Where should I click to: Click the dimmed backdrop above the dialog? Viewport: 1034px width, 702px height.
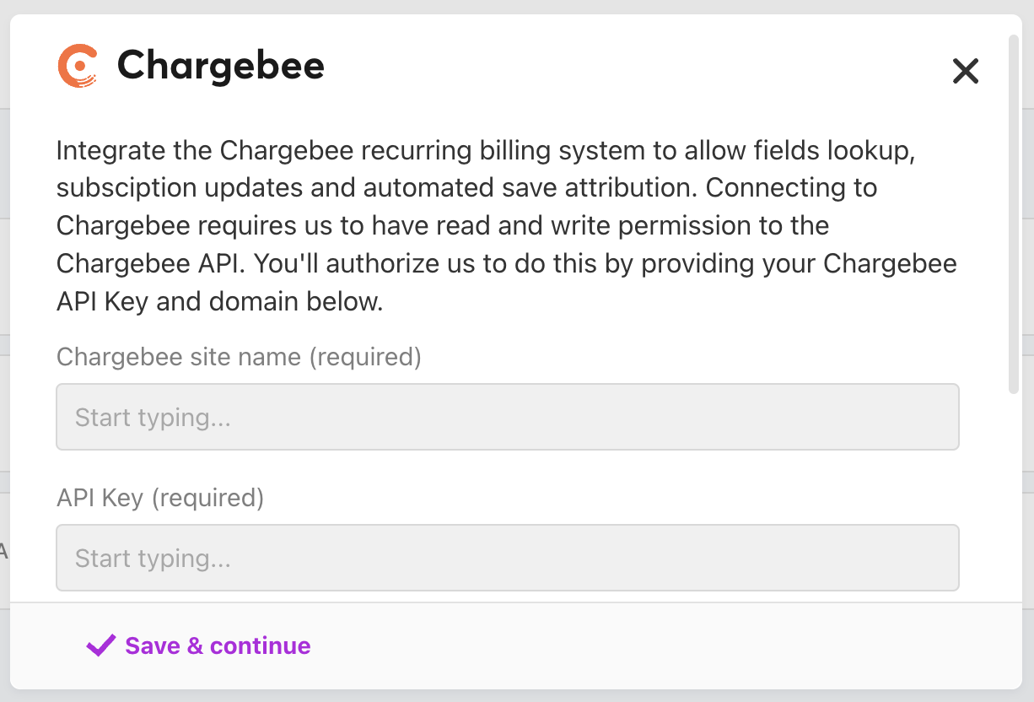506,6
